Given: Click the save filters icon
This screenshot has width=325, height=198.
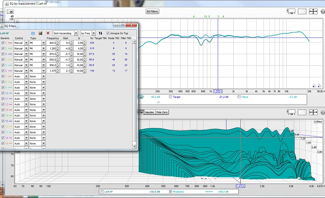Looking at the screenshot, I should point(40,33).
